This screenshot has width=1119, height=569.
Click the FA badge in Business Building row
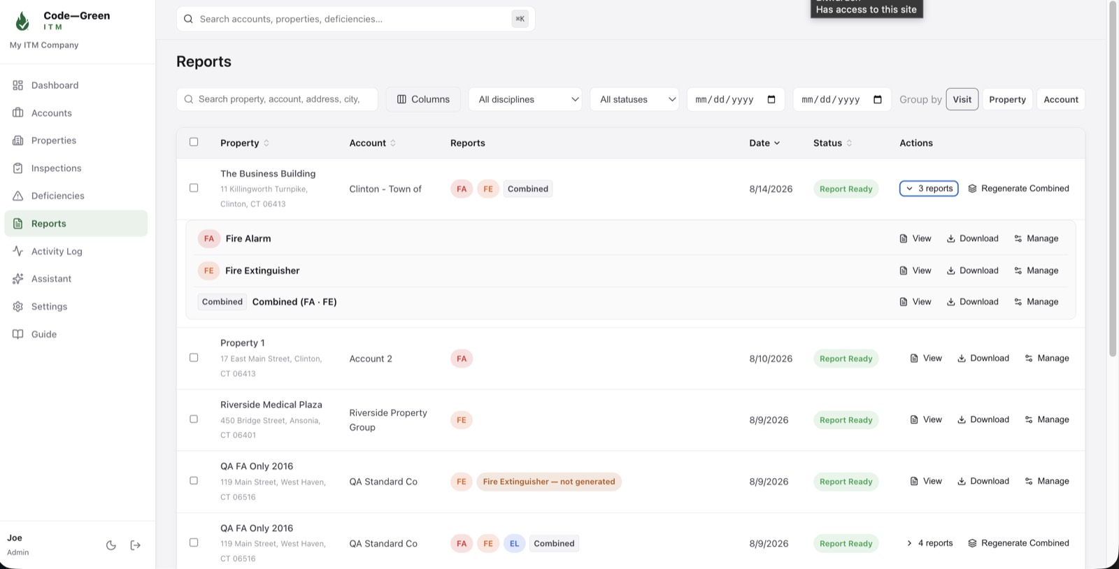(x=462, y=189)
